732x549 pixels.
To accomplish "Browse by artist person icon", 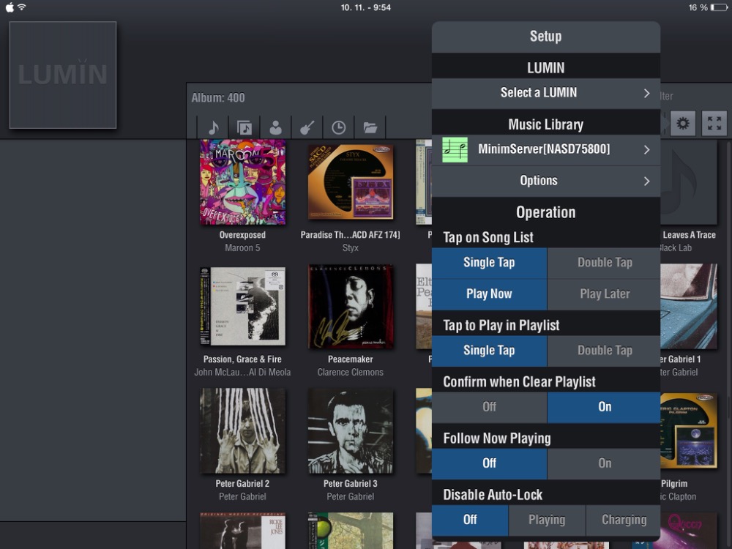I will (275, 127).
